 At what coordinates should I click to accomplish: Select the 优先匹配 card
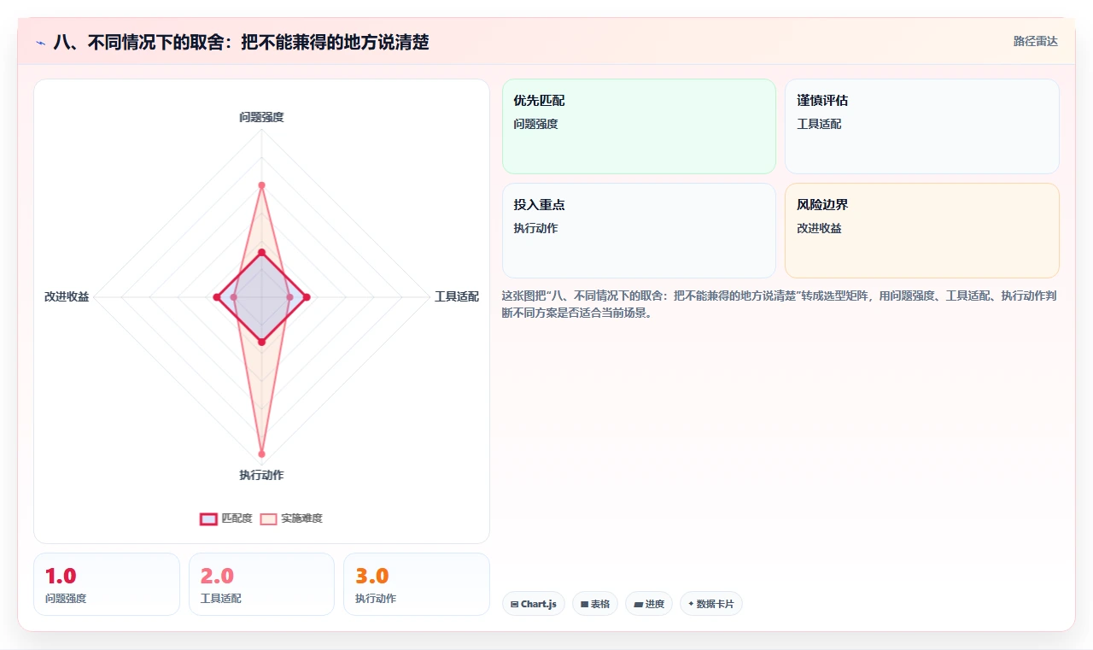(x=639, y=126)
